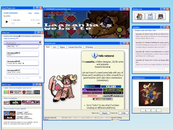The width and height of the screenshot is (173, 130).
Task: Close the Navbar.exe window
Action: (168, 9)
